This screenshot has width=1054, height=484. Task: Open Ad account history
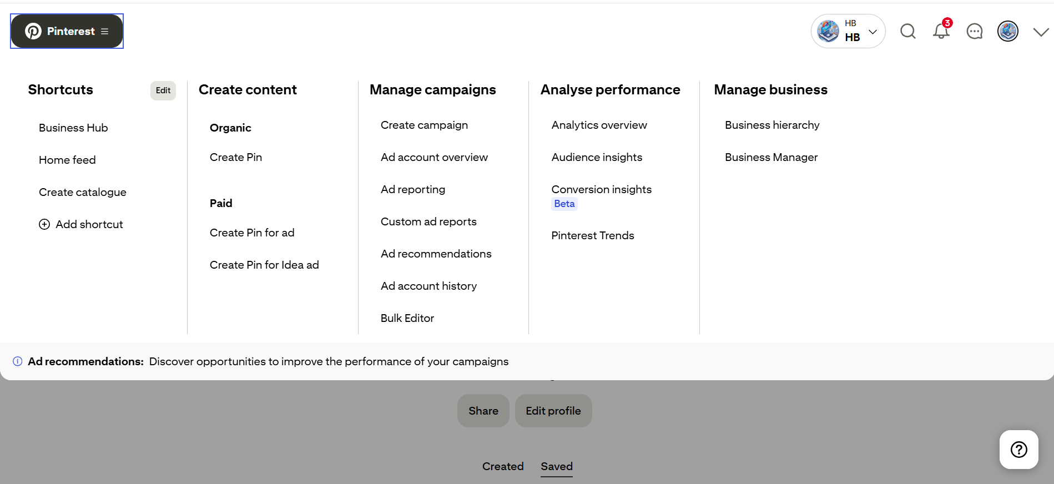[428, 286]
